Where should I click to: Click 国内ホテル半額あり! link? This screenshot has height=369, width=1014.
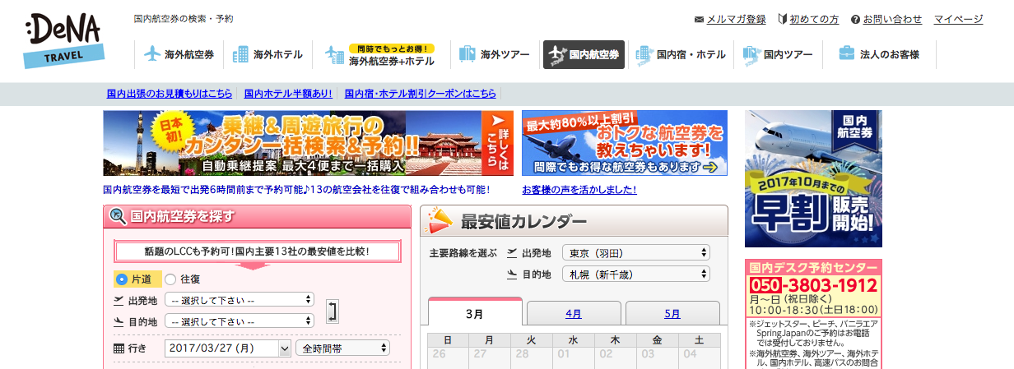pyautogui.click(x=288, y=94)
